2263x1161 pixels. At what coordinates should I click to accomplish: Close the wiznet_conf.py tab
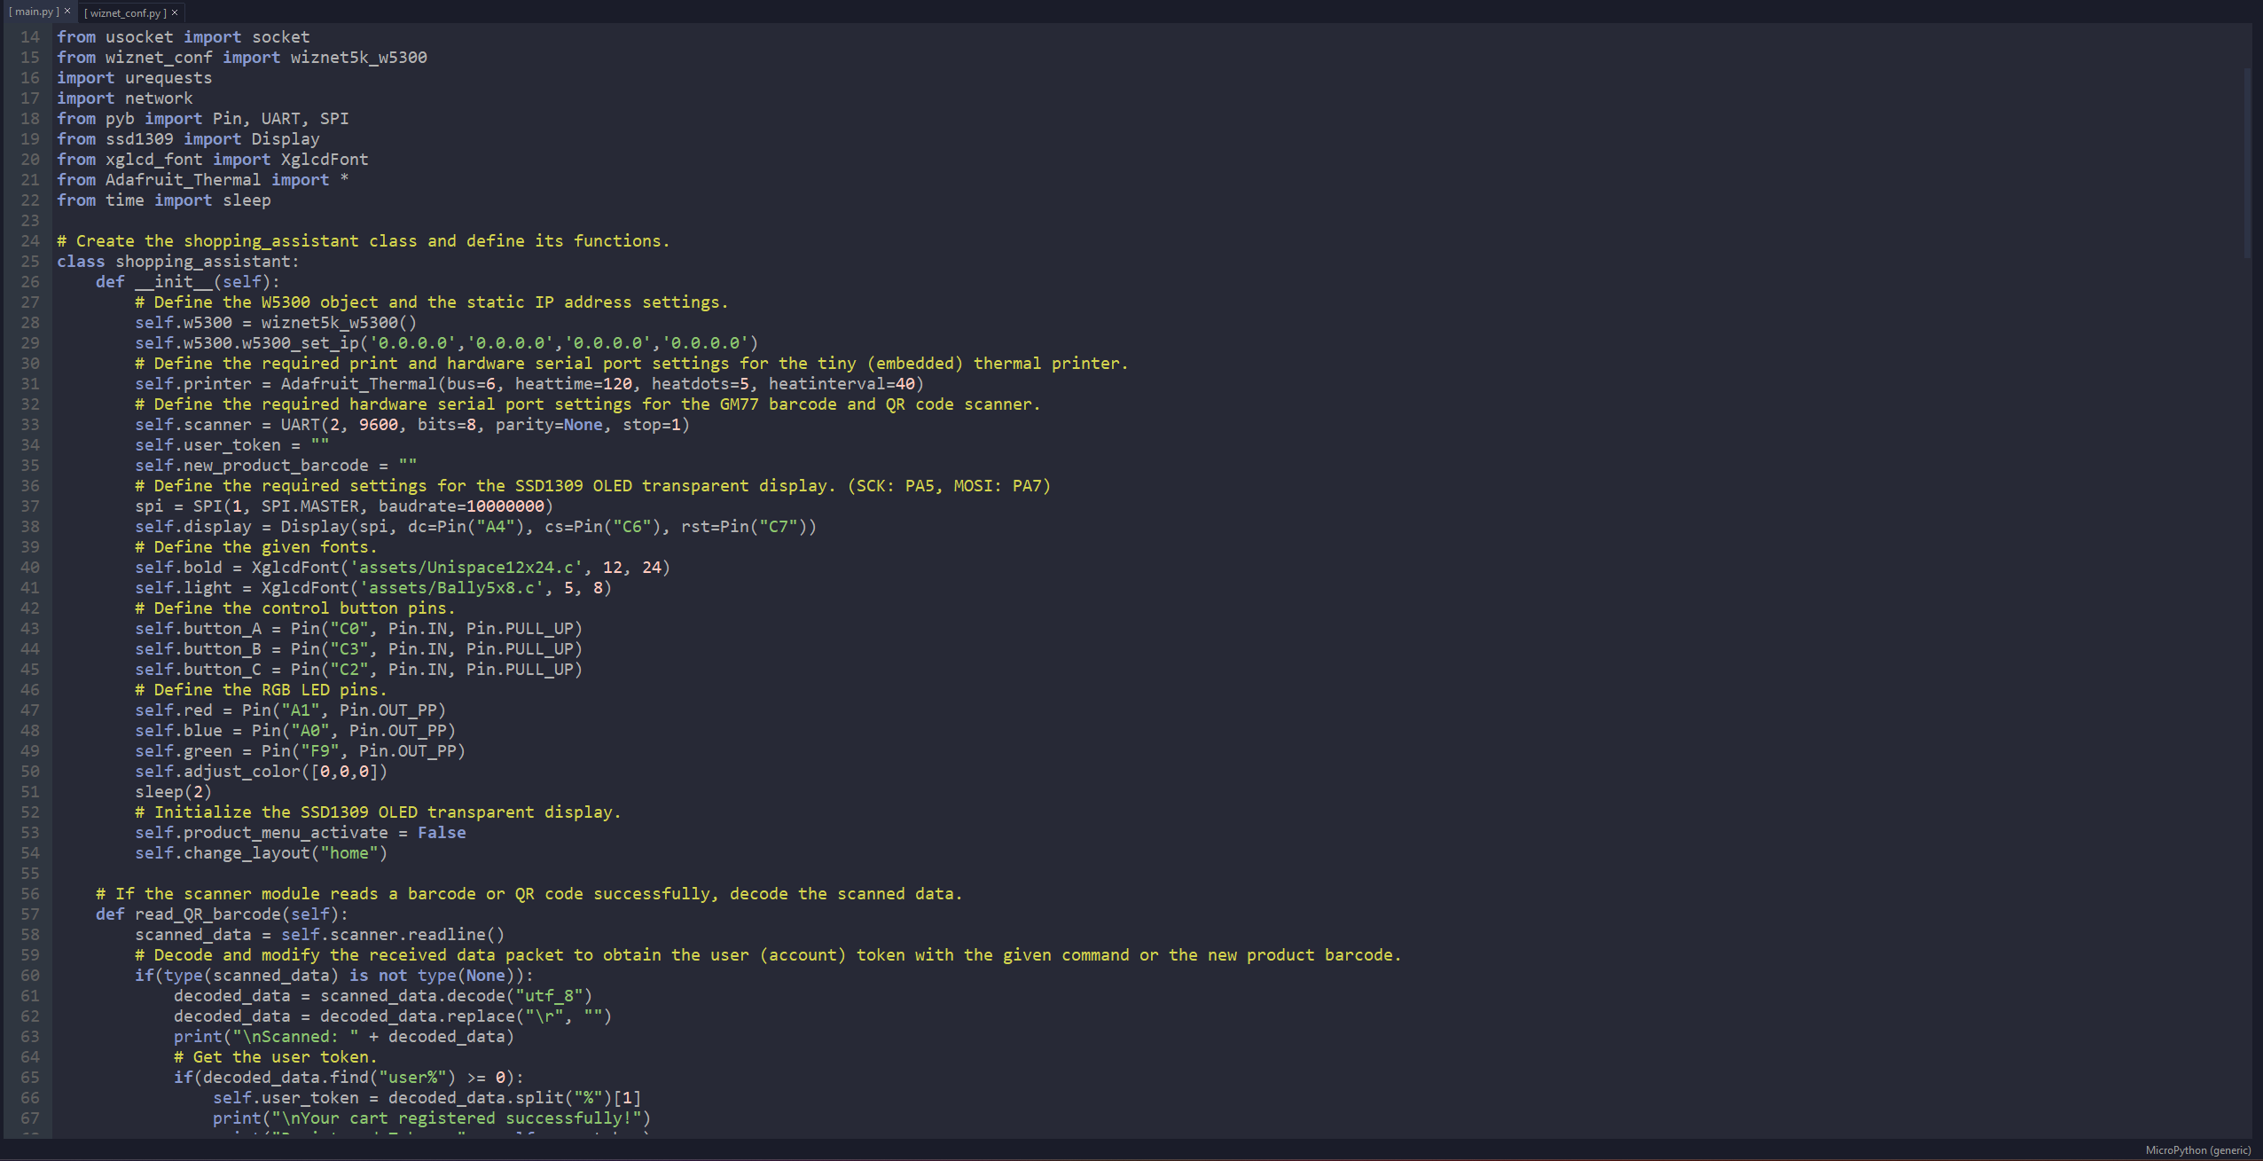pos(176,12)
